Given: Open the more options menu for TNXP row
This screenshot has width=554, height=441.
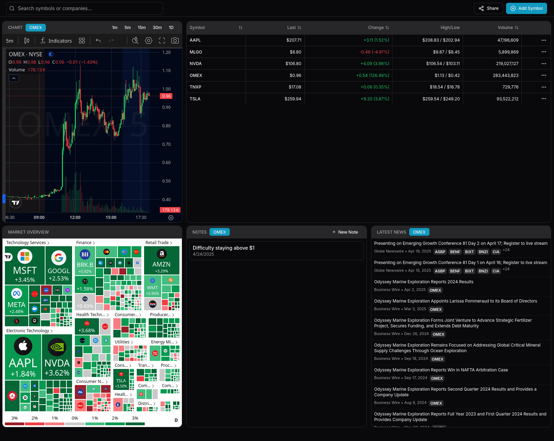Looking at the screenshot, I should coord(544,87).
